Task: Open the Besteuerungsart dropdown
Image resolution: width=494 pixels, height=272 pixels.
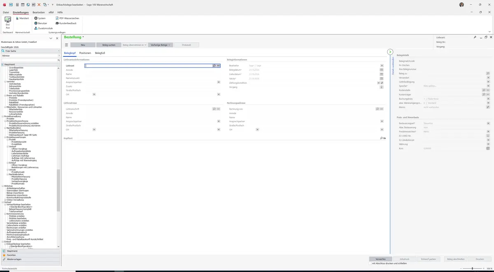Action: [x=488, y=123]
